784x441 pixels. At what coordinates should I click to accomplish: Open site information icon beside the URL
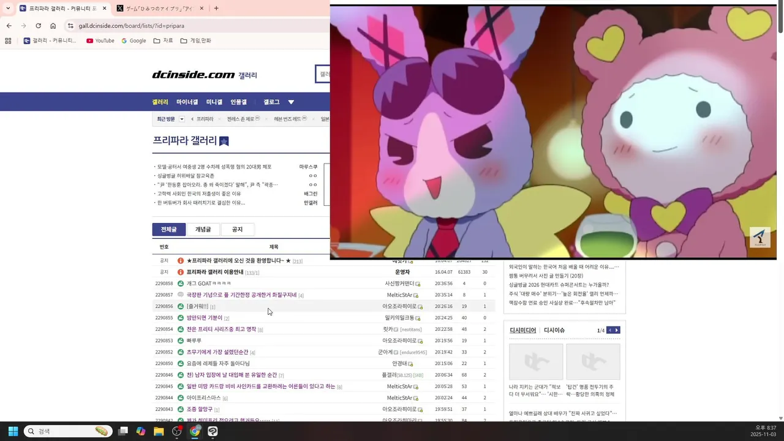pos(70,26)
